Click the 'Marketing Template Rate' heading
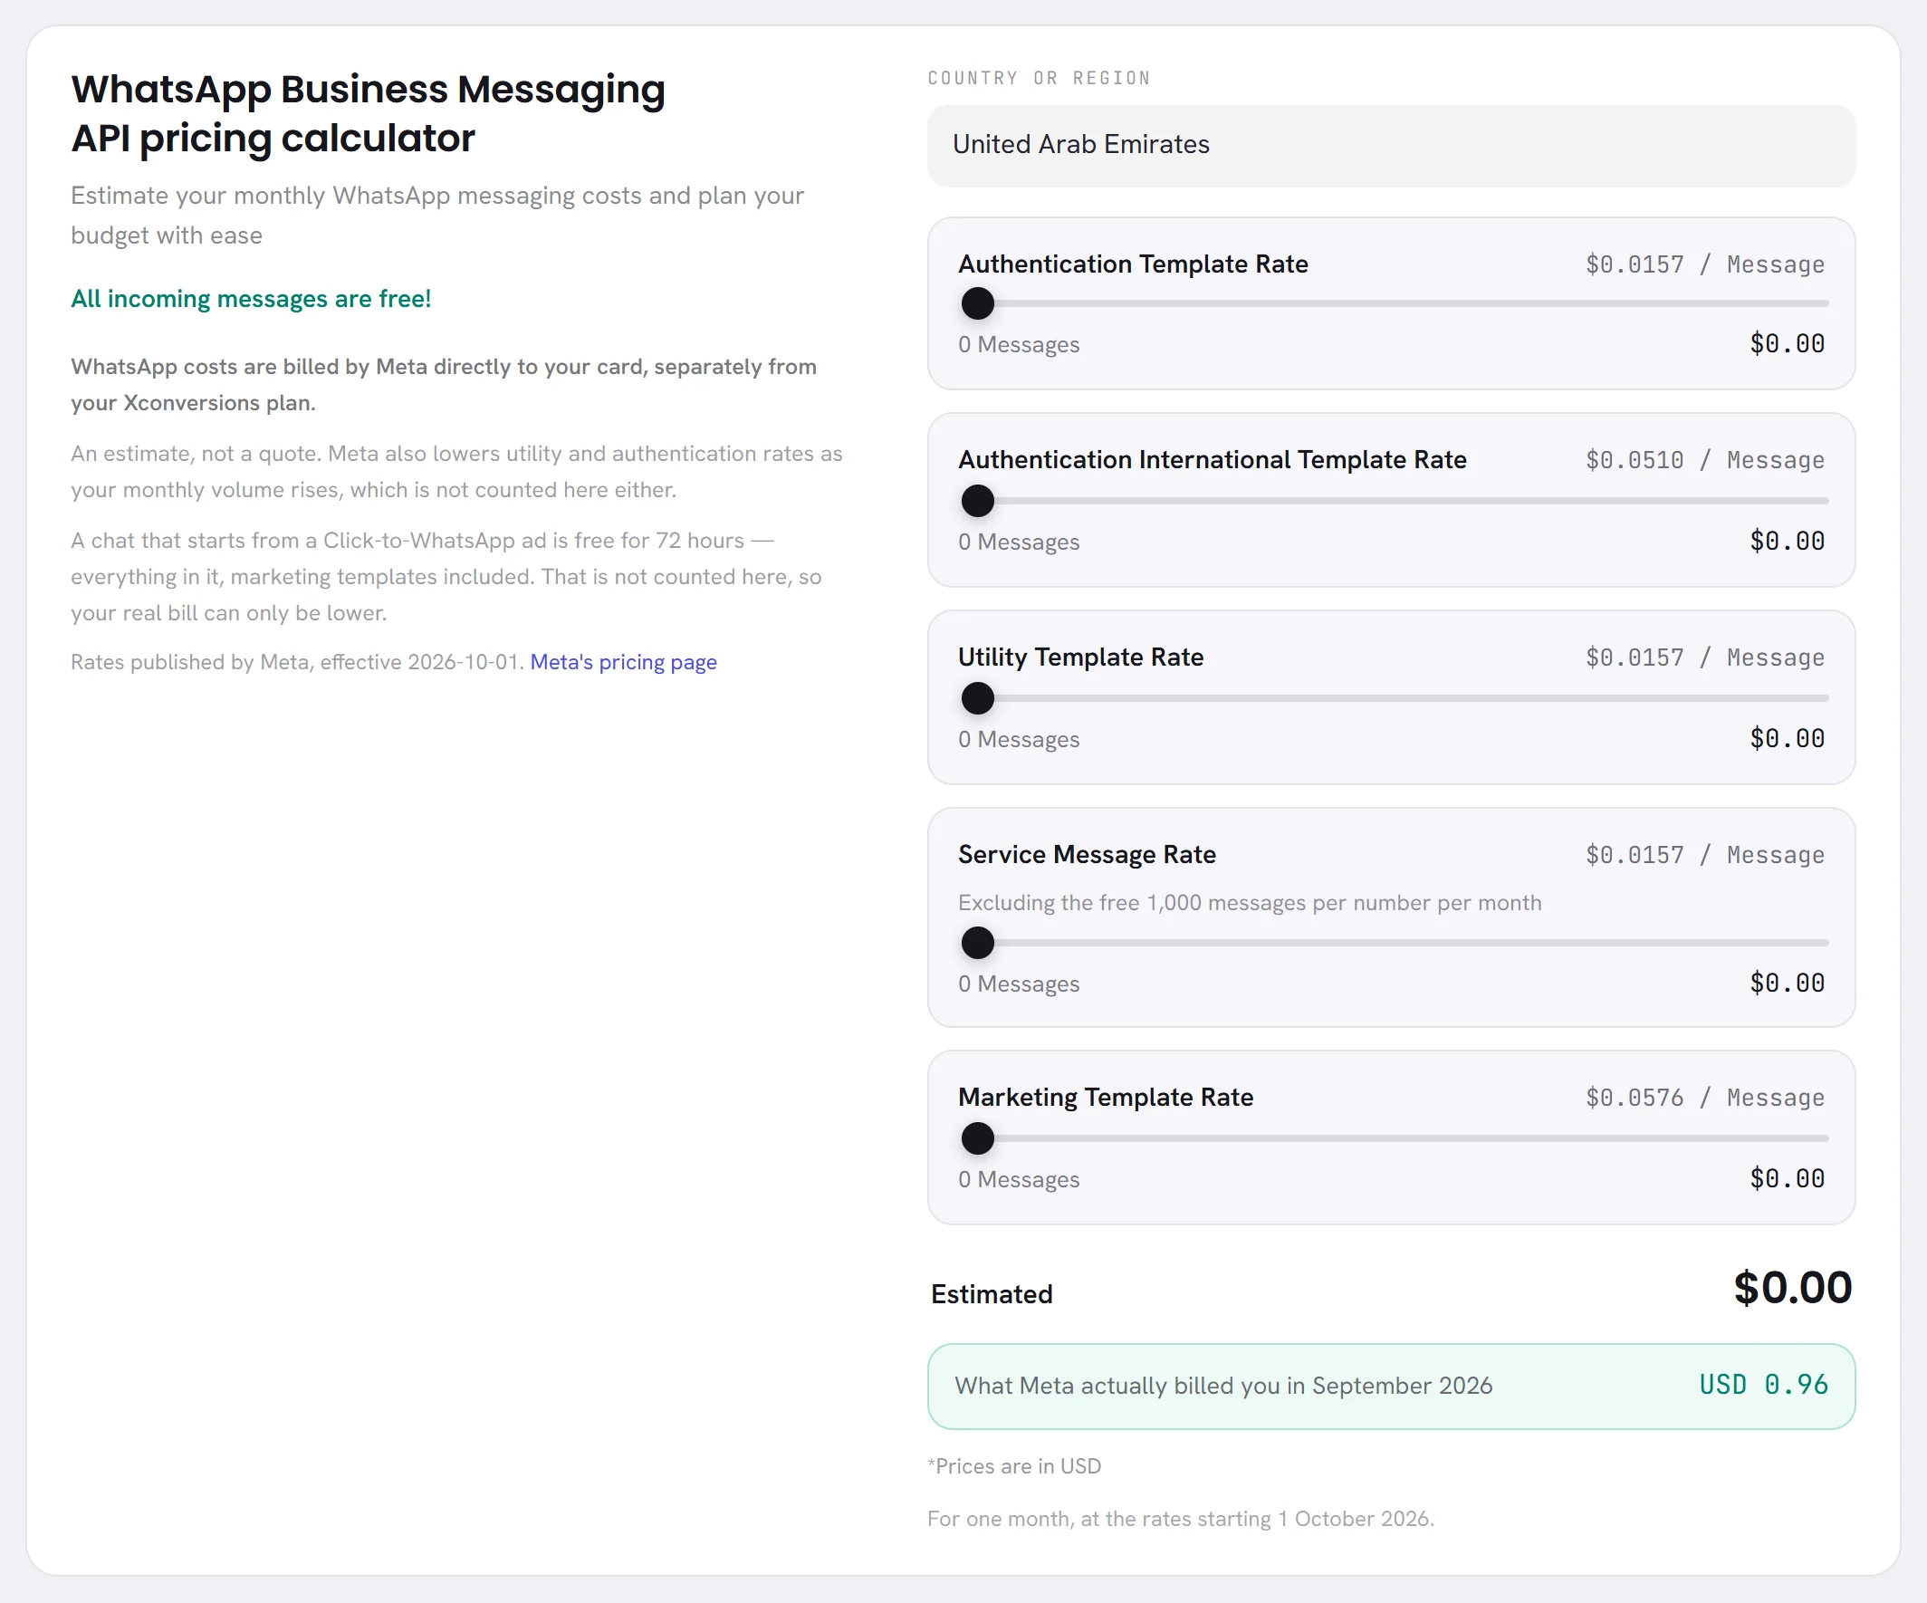Screen dimensions: 1927x1603 (1106, 1098)
